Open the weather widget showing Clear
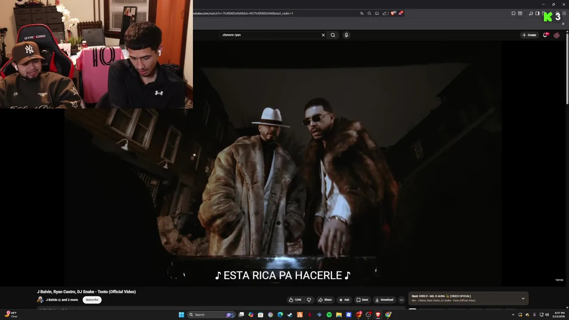The image size is (569, 320). [11, 314]
